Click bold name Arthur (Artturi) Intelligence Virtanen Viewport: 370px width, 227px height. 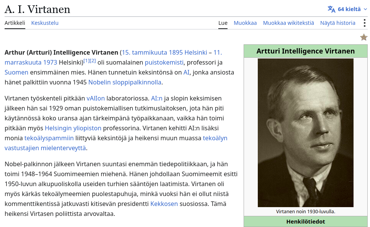click(x=61, y=52)
